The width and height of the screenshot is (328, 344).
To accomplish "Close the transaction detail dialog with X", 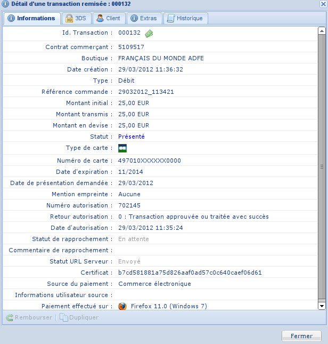I will (x=323, y=4).
